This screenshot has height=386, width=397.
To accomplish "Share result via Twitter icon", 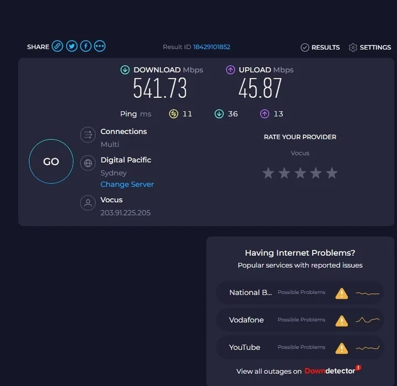I will [x=72, y=46].
